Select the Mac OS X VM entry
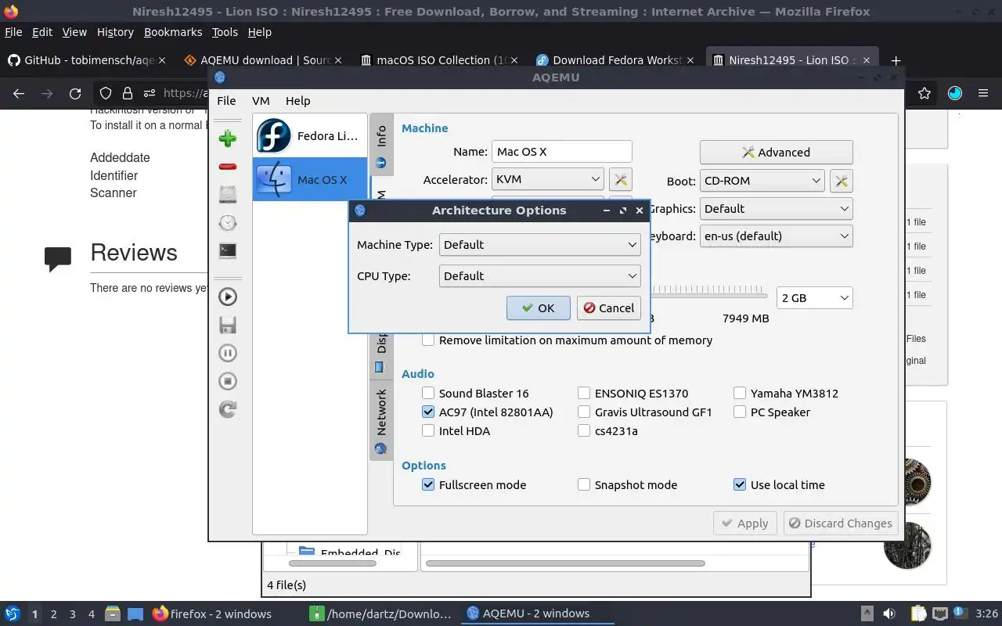The image size is (1002, 626). pos(310,179)
